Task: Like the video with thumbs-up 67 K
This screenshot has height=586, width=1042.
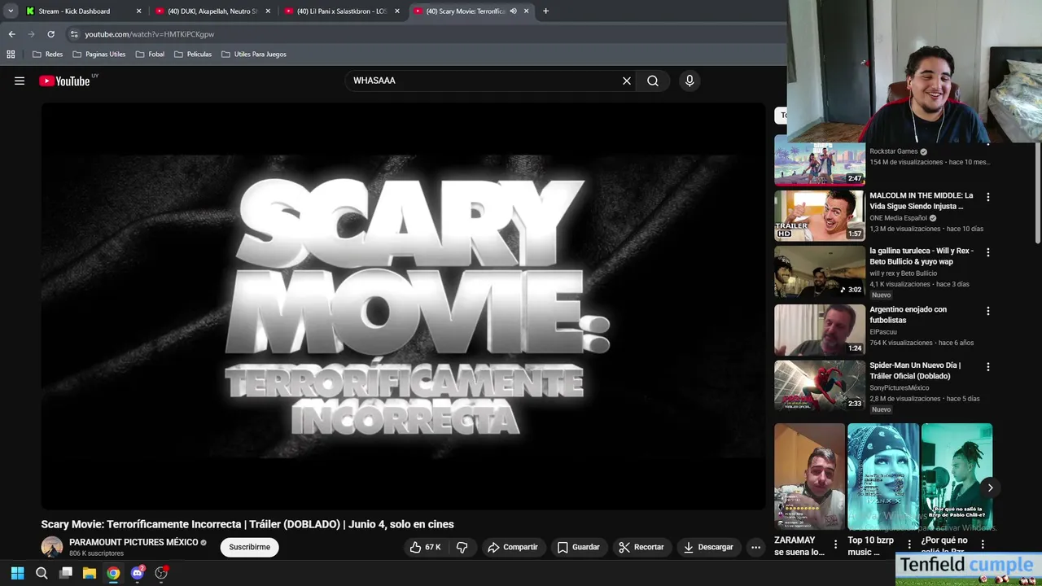Action: (426, 547)
